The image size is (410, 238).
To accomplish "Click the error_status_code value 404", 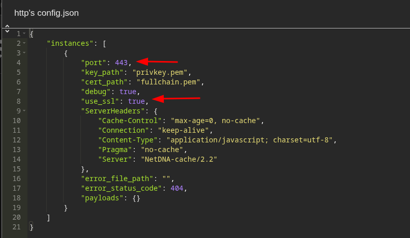I will point(177,189).
